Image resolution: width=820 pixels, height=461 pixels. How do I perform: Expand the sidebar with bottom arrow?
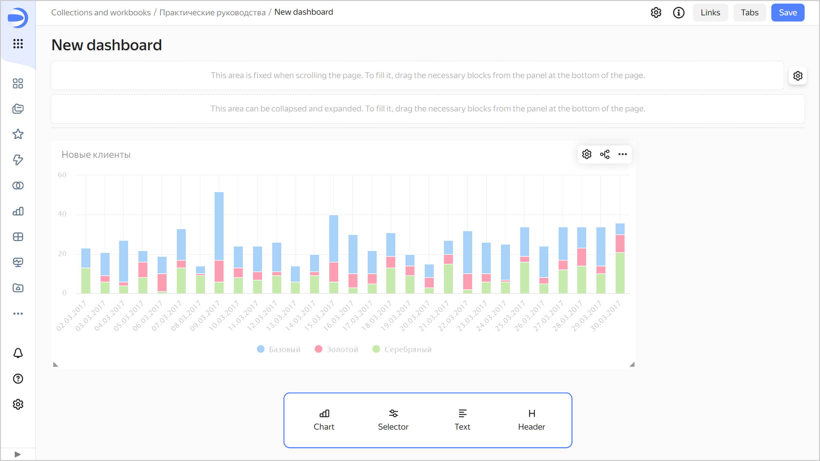[18, 454]
